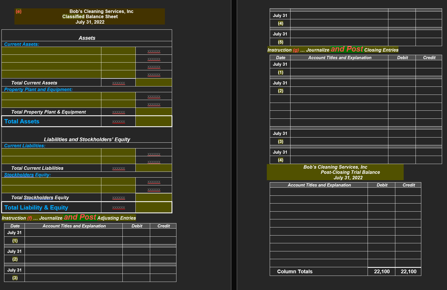Click 'Debit' header of the Closing Entries table
The width and height of the screenshot is (447, 290).
[403, 58]
